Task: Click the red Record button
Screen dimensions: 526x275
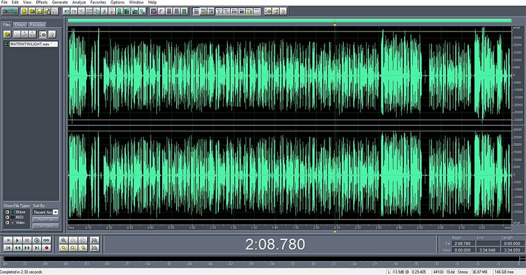Action: (46, 248)
